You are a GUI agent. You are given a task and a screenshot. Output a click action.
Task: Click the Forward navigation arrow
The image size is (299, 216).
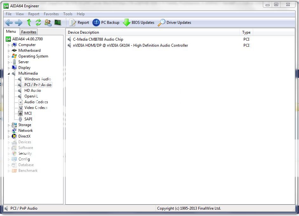pyautogui.click(x=18, y=23)
